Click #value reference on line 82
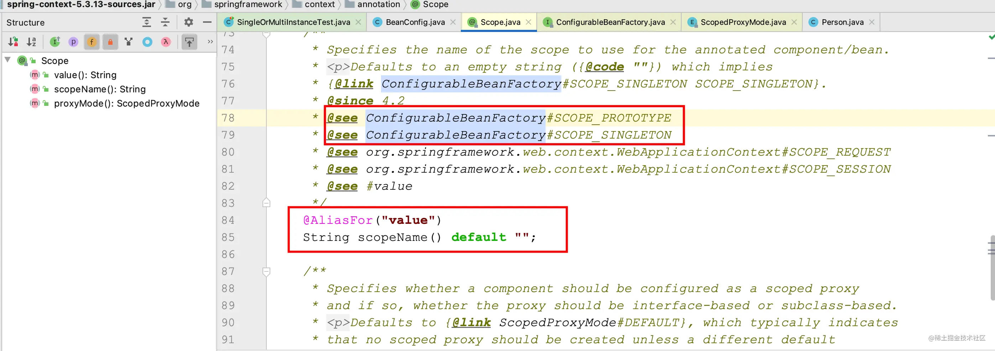 tap(389, 186)
